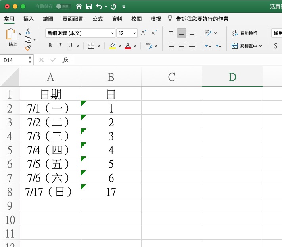Click the formula confirm checkmark icon
This screenshot has width=282, height=247.
53,60
